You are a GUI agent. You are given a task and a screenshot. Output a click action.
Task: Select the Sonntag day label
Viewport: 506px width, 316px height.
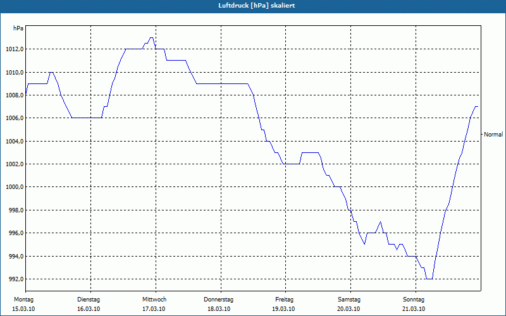414,300
